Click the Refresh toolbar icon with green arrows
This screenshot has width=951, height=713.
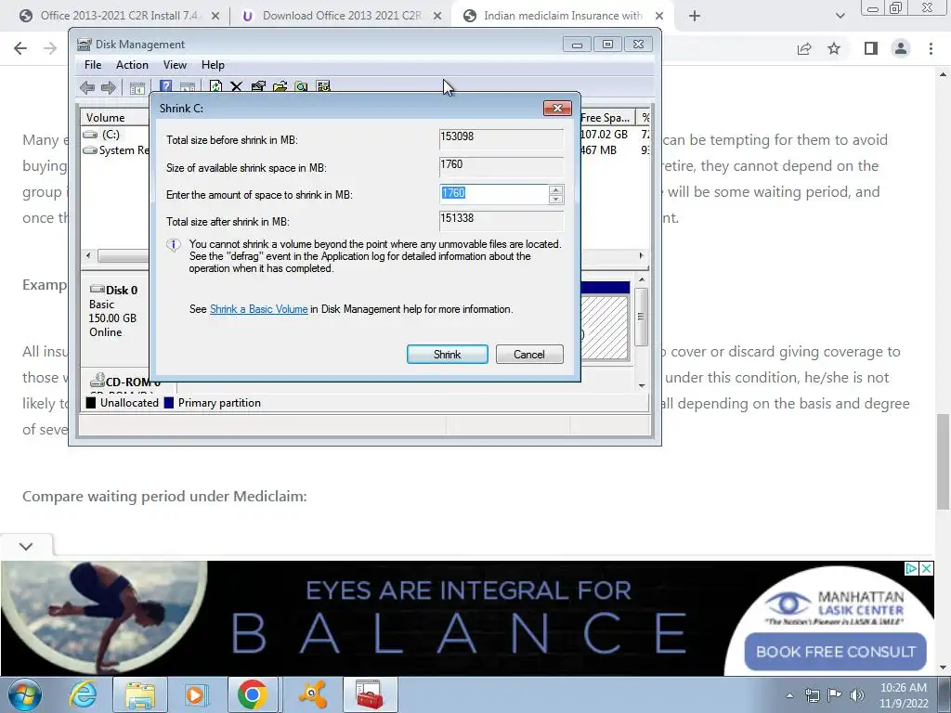(215, 86)
